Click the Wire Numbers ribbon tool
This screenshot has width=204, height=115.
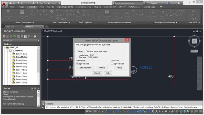[x=116, y=14]
